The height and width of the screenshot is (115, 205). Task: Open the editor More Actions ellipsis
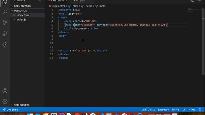coord(199,1)
